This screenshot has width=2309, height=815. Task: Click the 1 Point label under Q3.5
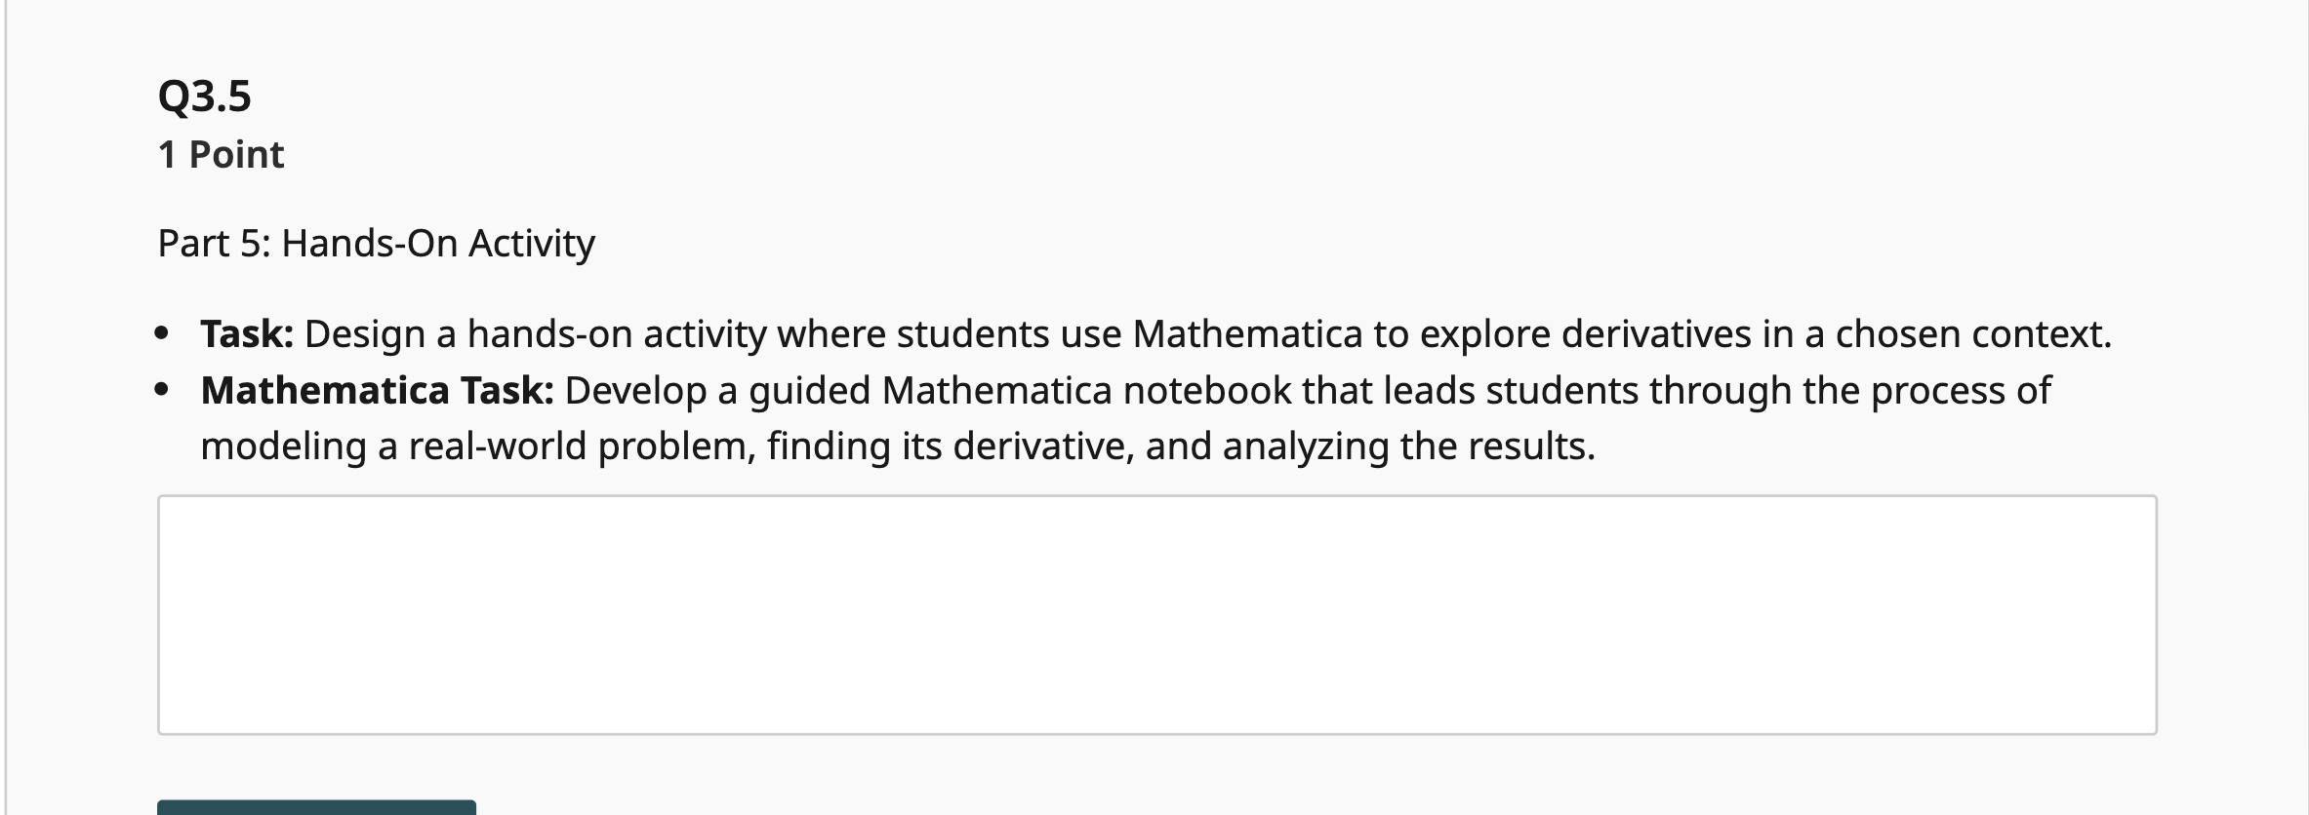click(221, 154)
